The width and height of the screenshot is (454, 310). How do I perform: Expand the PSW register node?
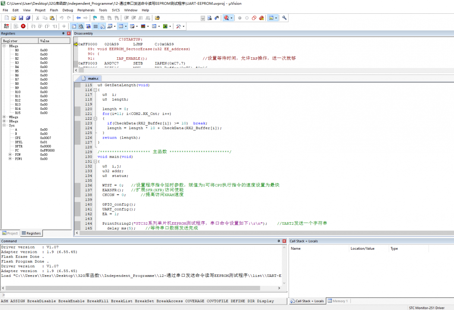tap(10, 155)
